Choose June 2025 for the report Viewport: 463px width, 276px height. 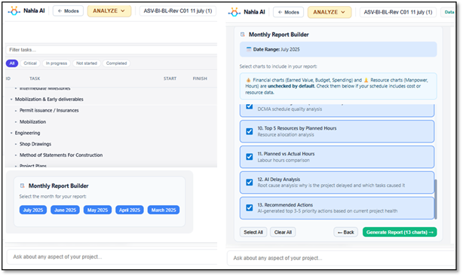tap(66, 210)
